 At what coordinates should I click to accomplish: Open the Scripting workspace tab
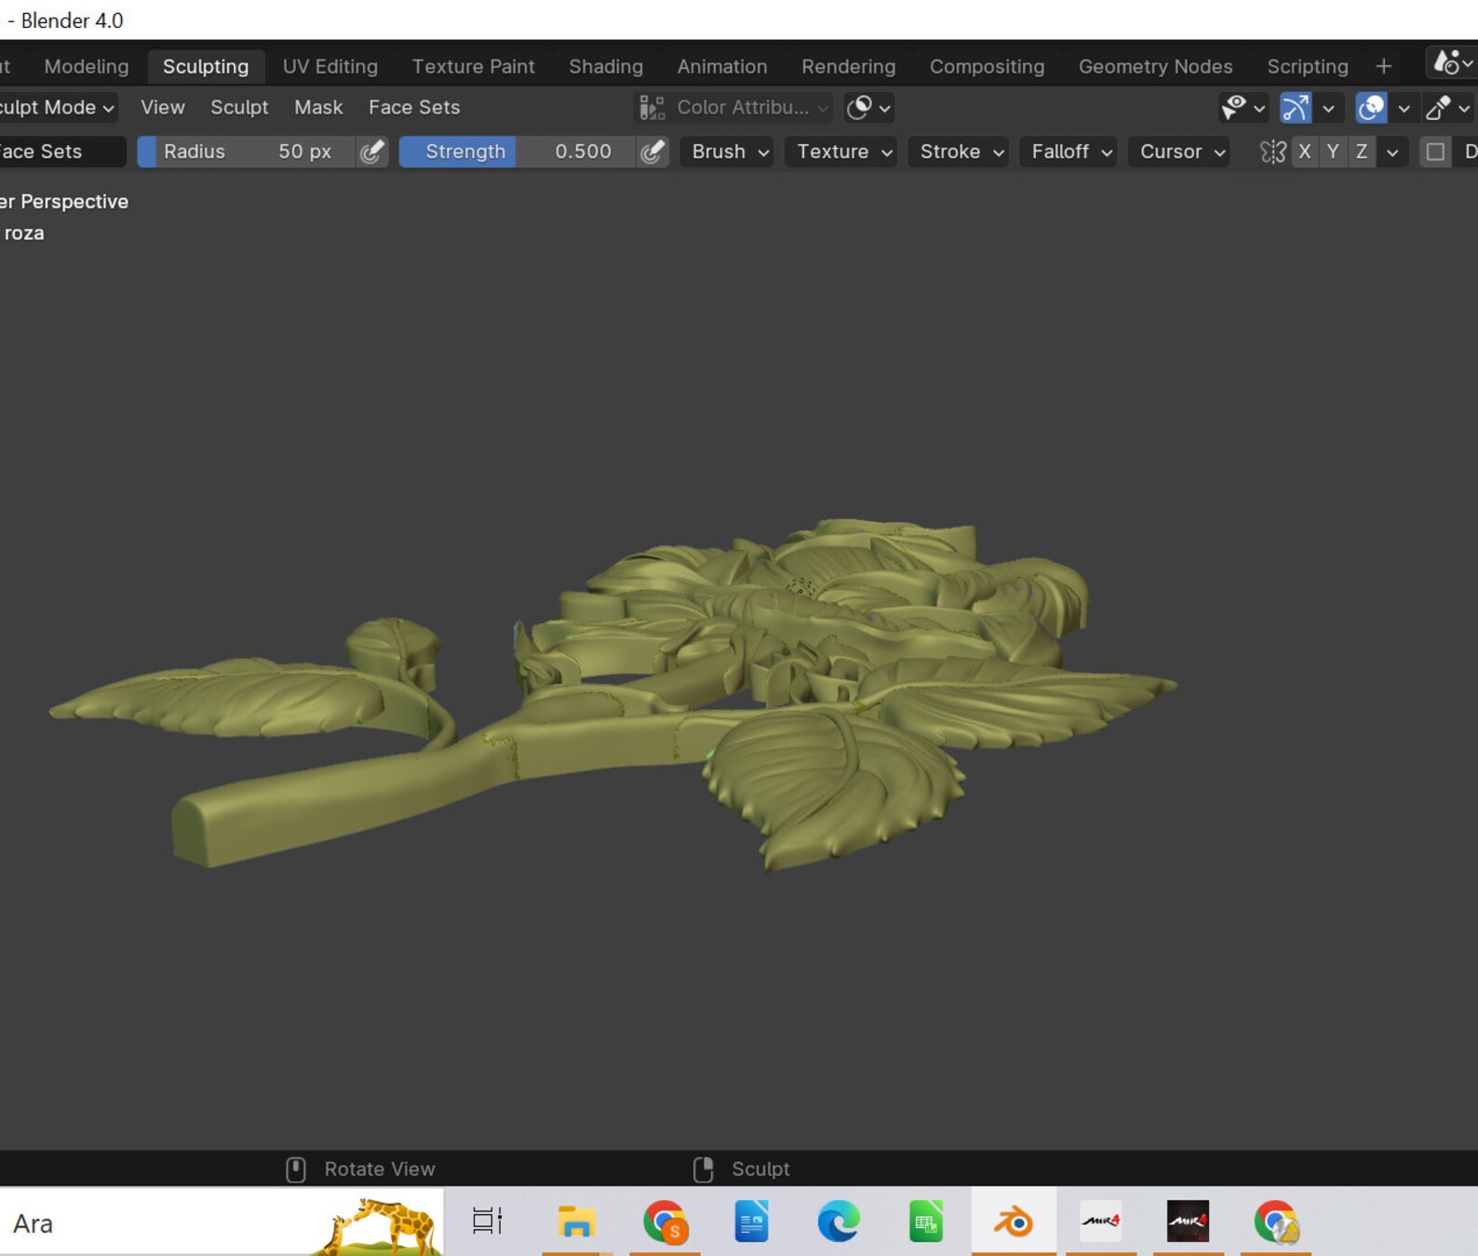pos(1308,67)
